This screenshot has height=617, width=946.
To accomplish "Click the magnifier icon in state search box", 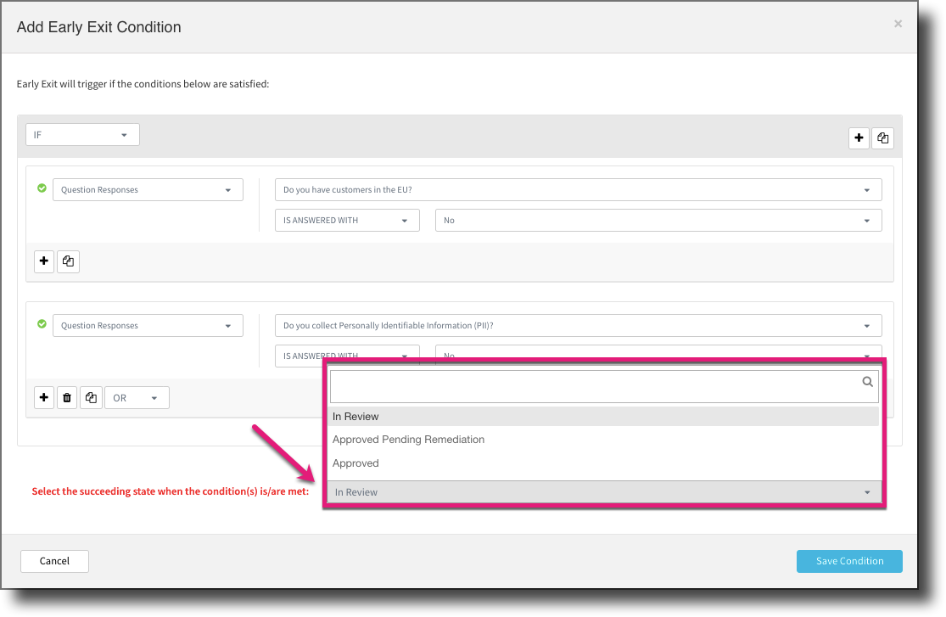I will pyautogui.click(x=867, y=383).
